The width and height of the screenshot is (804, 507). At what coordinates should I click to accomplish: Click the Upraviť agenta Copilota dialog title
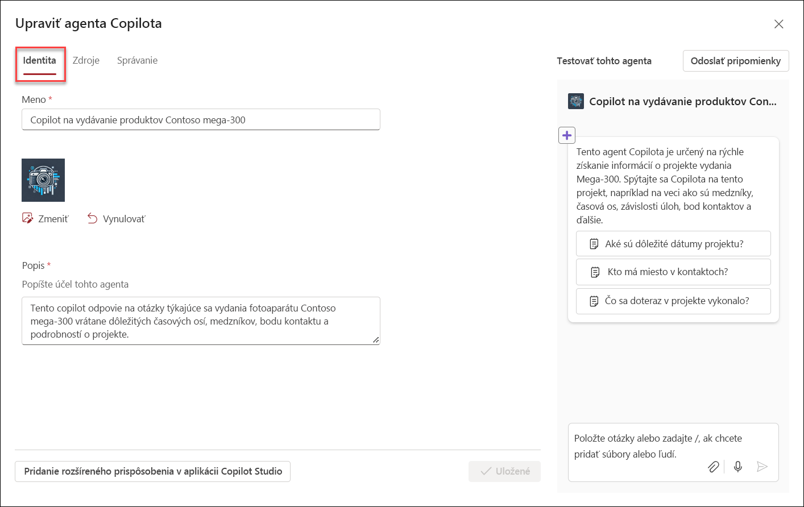pos(89,23)
